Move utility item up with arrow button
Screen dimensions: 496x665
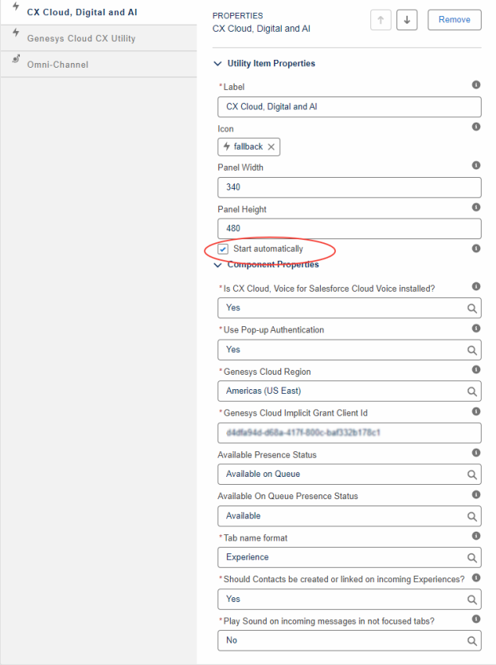click(381, 20)
